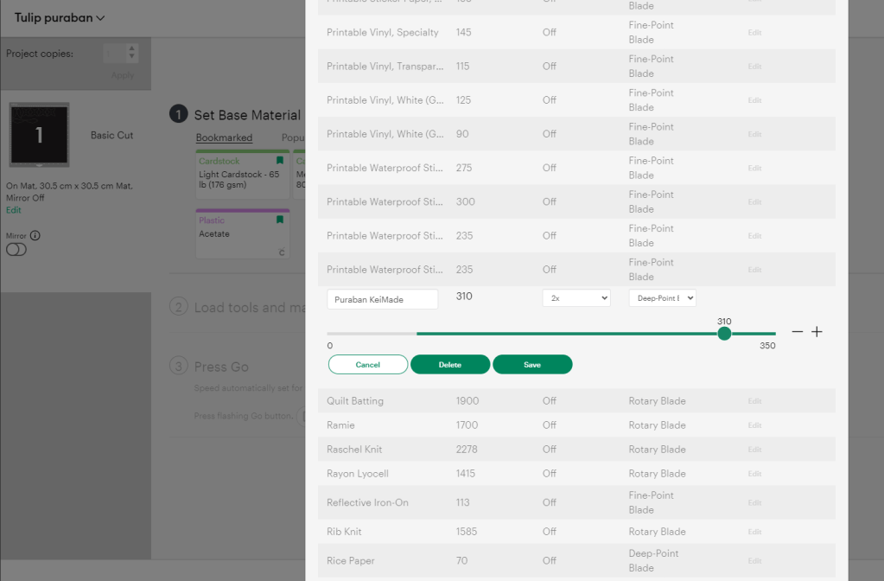Open the Mirror info tooltip icon
Screen dimensions: 884x581
35,234
